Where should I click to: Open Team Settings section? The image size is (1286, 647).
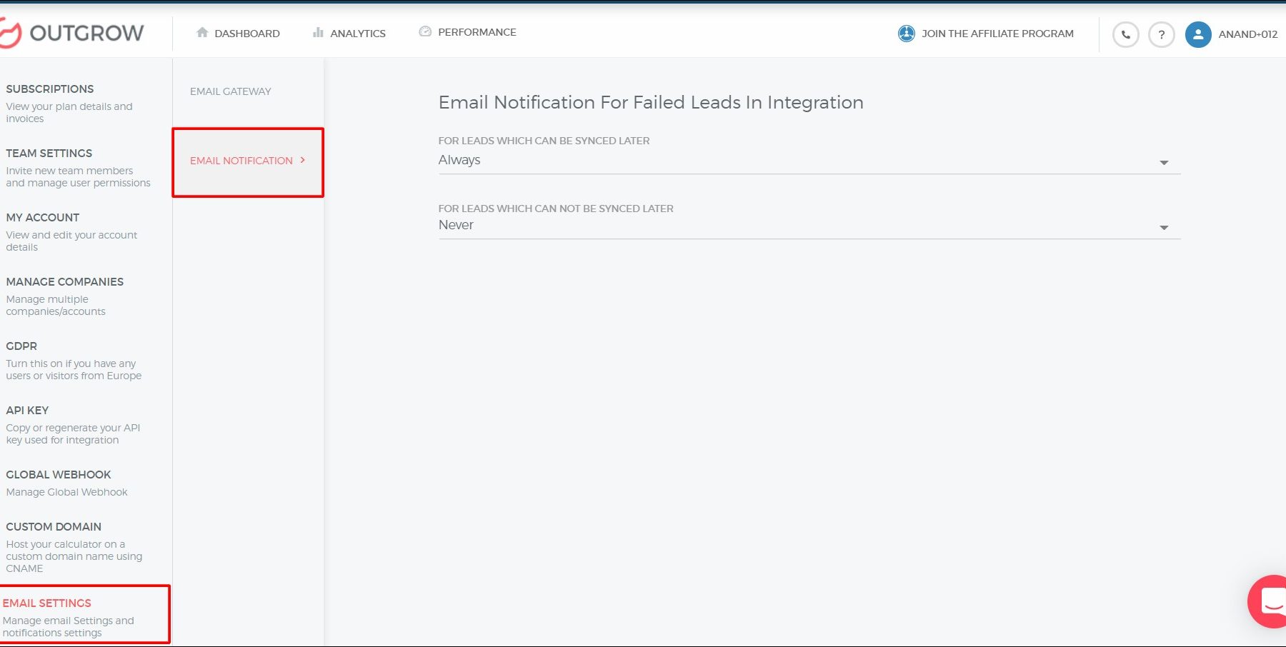click(x=49, y=154)
